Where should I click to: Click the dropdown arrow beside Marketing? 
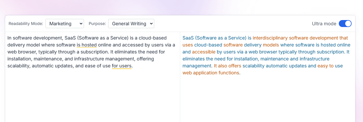click(x=81, y=24)
